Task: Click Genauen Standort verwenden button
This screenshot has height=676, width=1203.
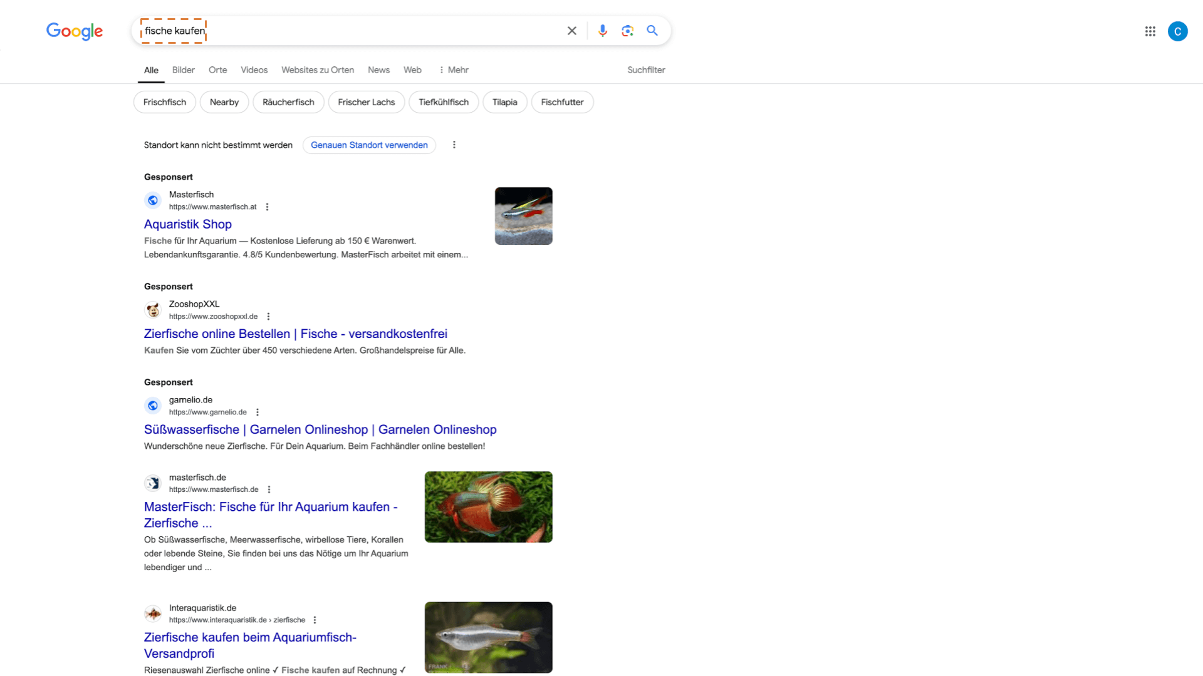Action: (369, 145)
